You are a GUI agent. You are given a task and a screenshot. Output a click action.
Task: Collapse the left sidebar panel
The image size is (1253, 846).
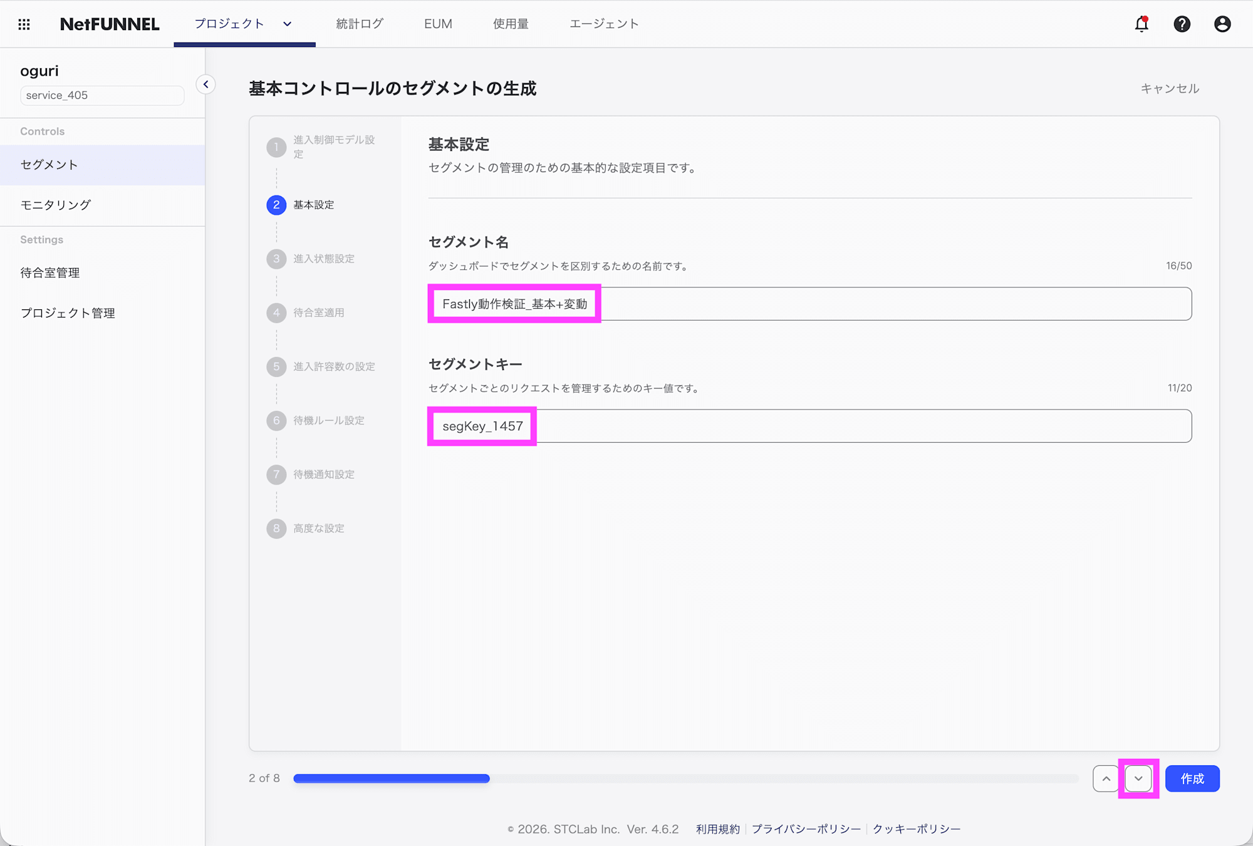point(205,84)
